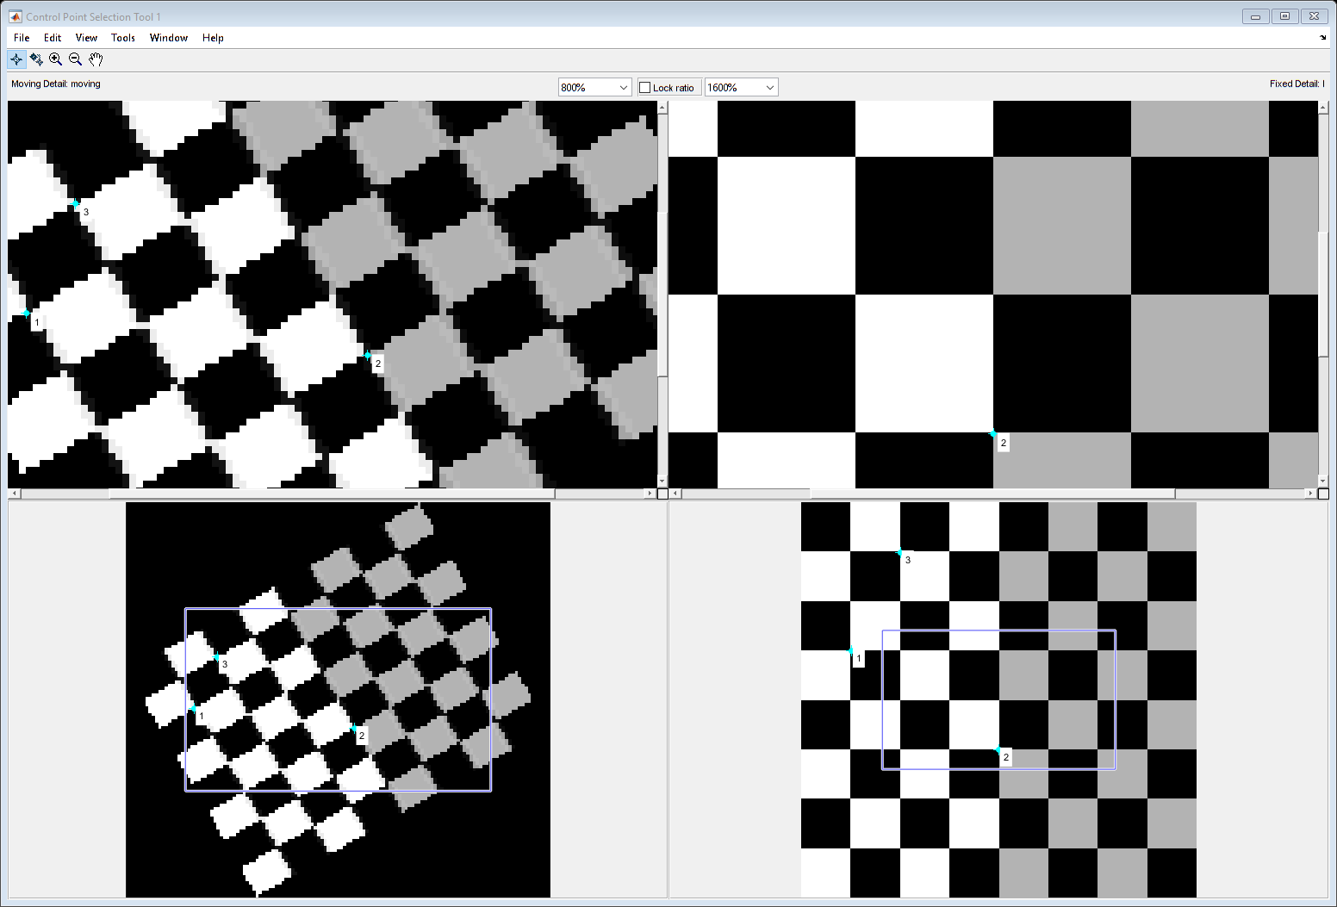Viewport: 1337px width, 907px height.
Task: Open the File menu
Action: pyautogui.click(x=22, y=38)
